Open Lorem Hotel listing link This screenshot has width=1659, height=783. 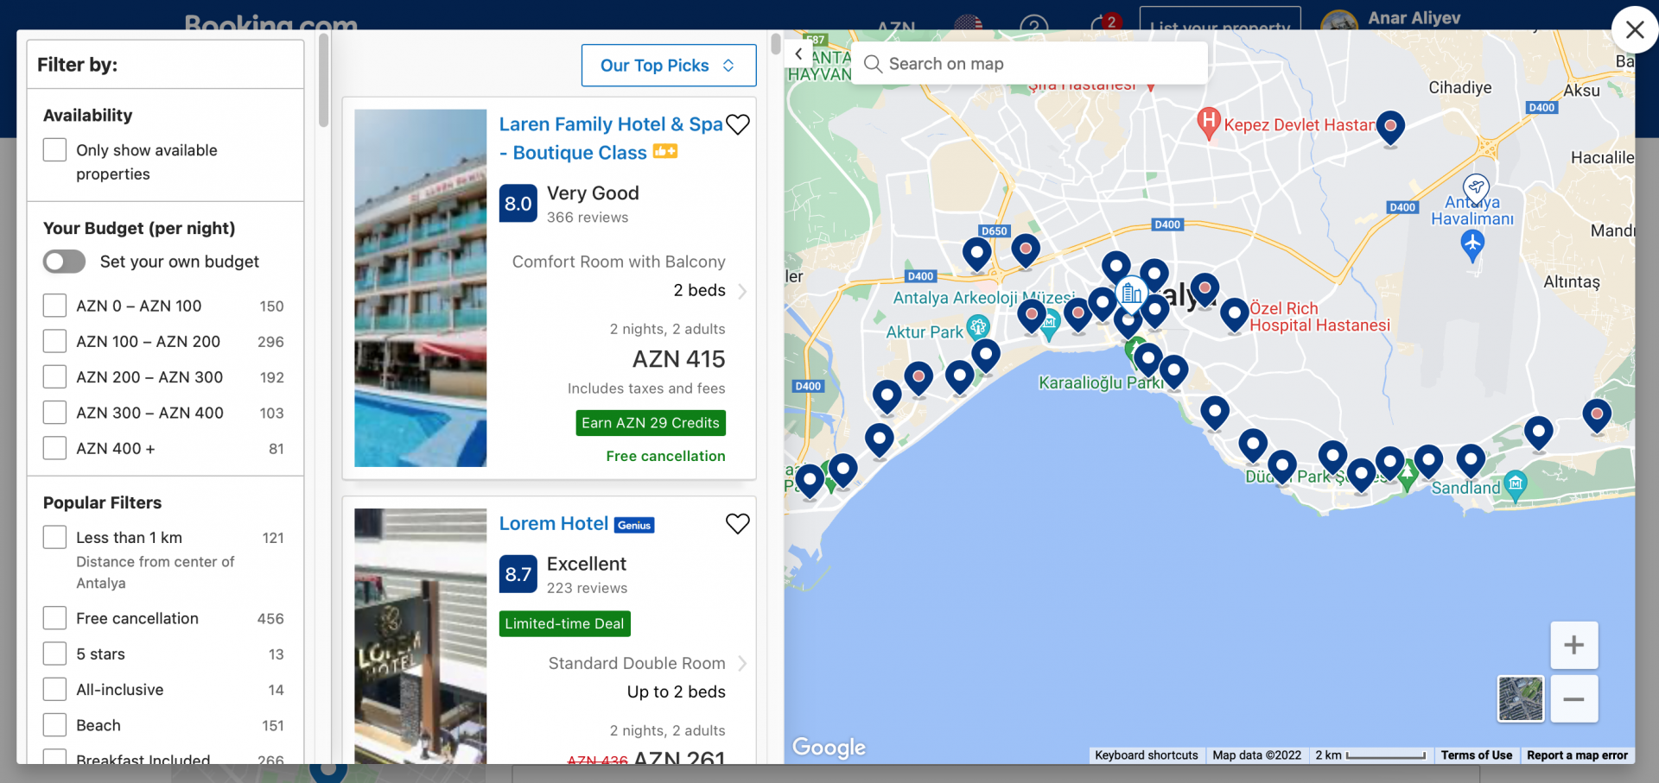554,524
